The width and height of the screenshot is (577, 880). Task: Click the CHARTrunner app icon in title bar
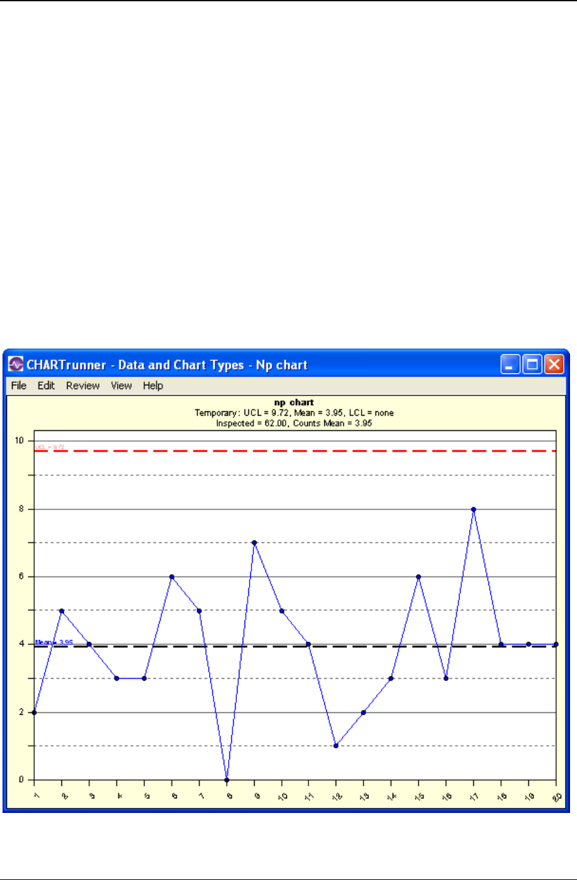click(x=16, y=364)
